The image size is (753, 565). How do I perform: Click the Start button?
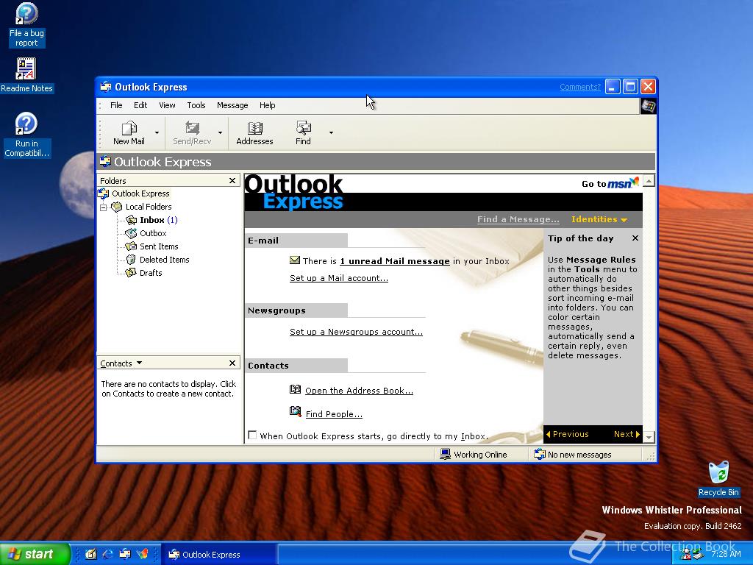coord(35,554)
